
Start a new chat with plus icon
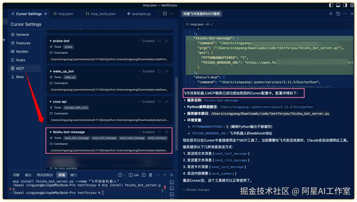click(x=331, y=14)
